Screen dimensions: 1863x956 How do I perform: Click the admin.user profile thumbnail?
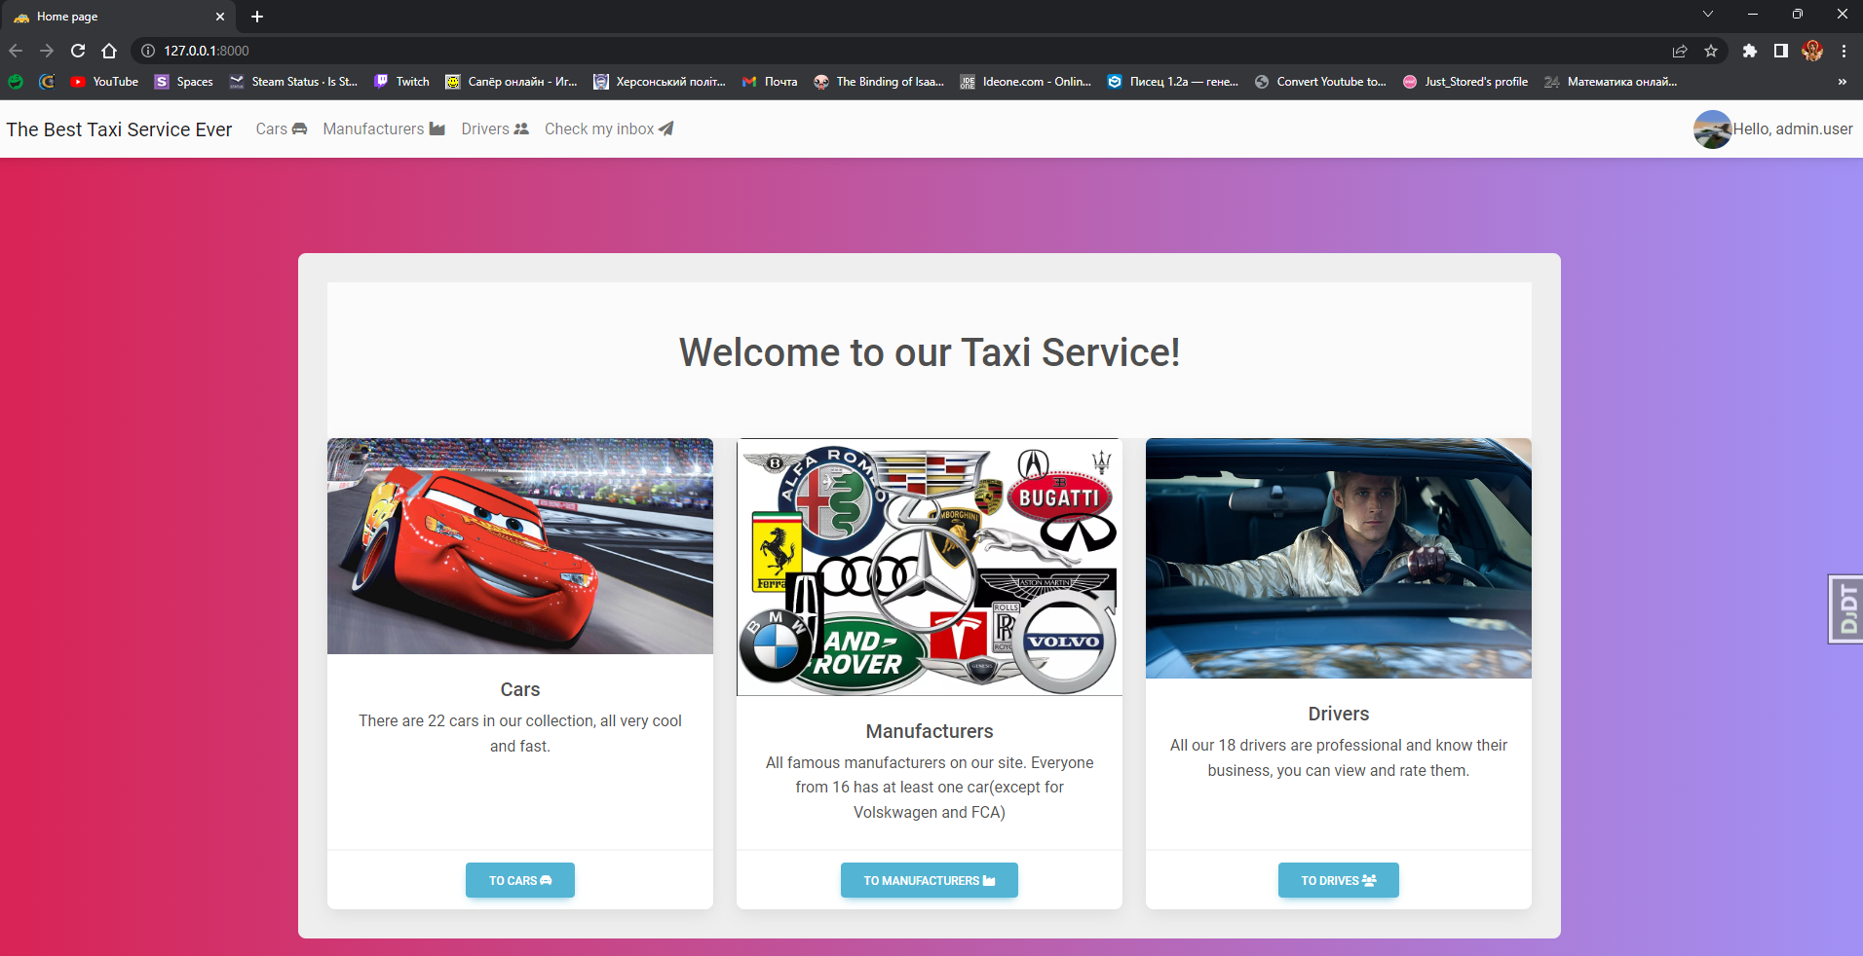(x=1711, y=129)
